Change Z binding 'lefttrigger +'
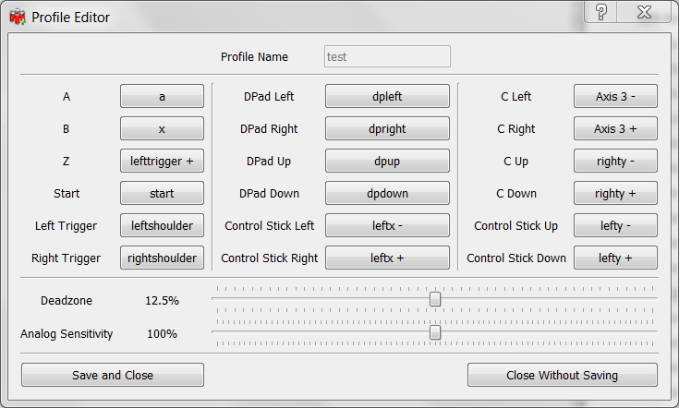Viewport: 679px width, 408px height. [162, 161]
